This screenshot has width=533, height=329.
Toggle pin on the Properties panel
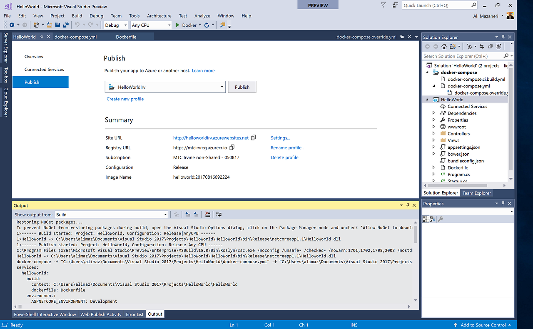click(503, 204)
